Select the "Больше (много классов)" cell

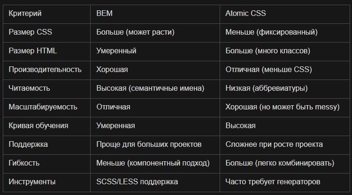tap(285, 51)
